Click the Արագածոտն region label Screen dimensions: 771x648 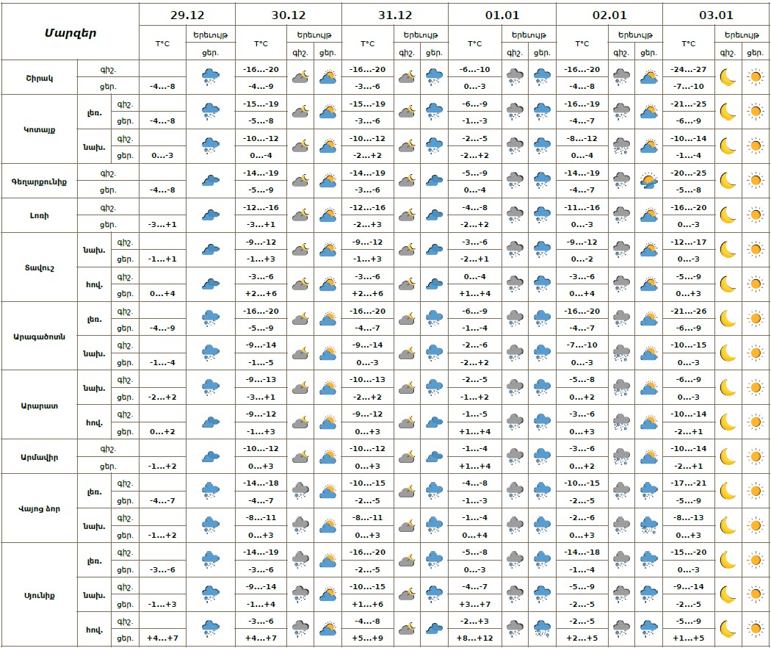[x=40, y=336]
